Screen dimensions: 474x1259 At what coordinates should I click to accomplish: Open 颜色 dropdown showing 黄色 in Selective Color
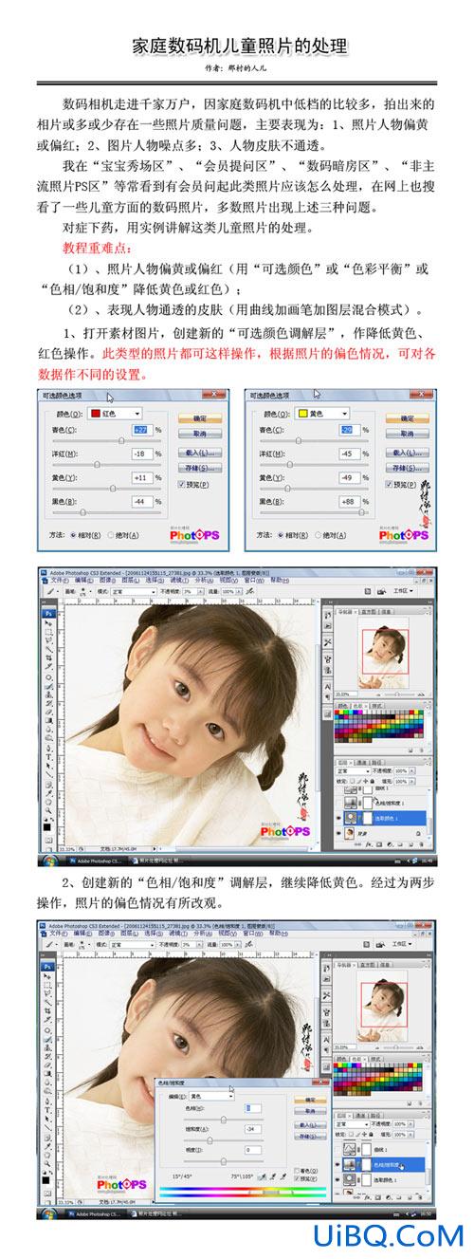click(x=321, y=414)
